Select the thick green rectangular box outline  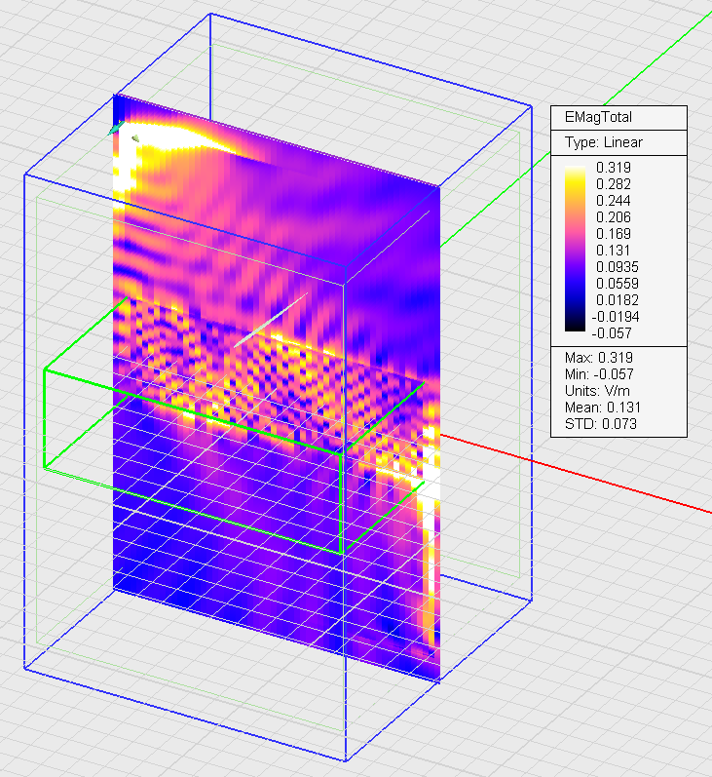point(45,419)
